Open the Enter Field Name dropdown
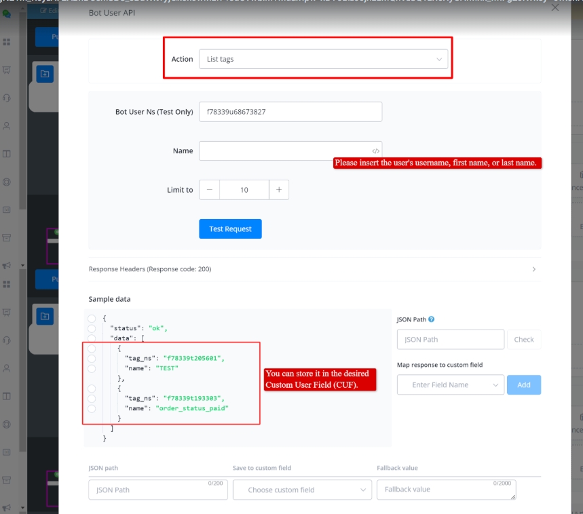The width and height of the screenshot is (583, 514). [x=450, y=385]
